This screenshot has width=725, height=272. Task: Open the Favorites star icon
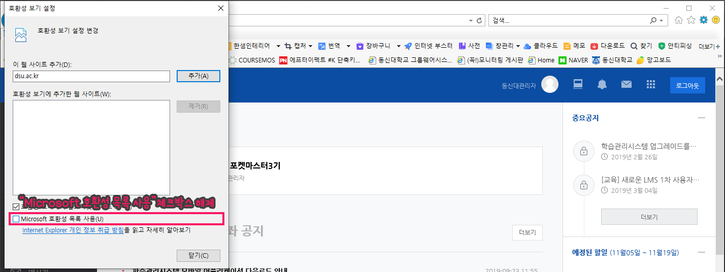click(691, 20)
